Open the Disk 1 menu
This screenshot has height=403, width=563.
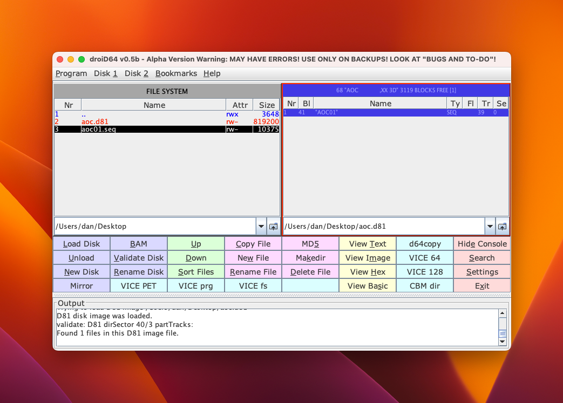coord(105,73)
